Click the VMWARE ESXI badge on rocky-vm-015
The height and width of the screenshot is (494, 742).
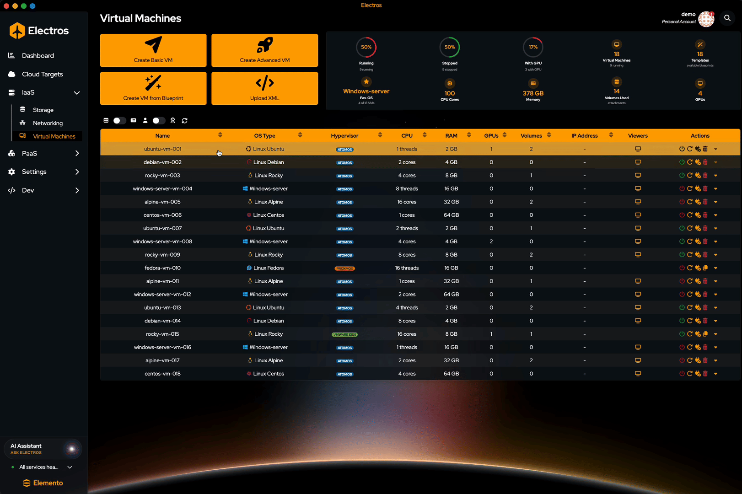344,334
